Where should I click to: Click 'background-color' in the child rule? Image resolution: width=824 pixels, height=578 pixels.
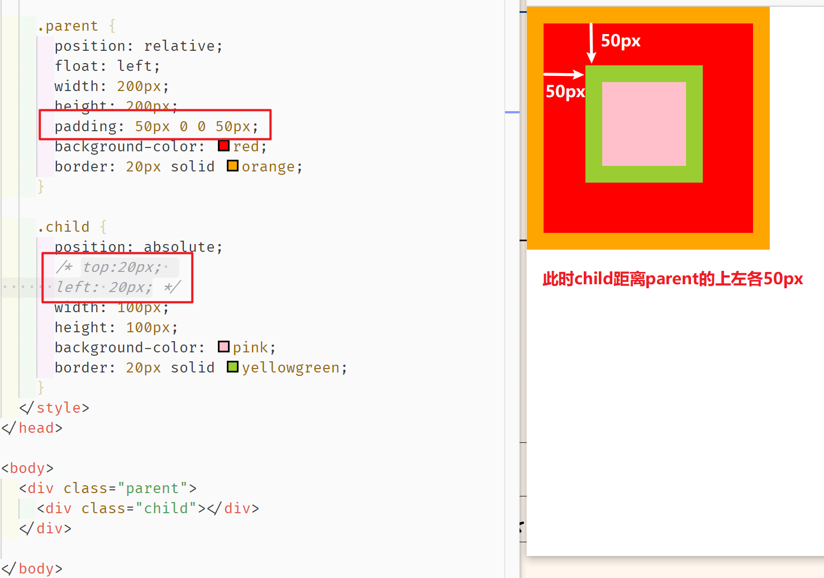tap(126, 347)
